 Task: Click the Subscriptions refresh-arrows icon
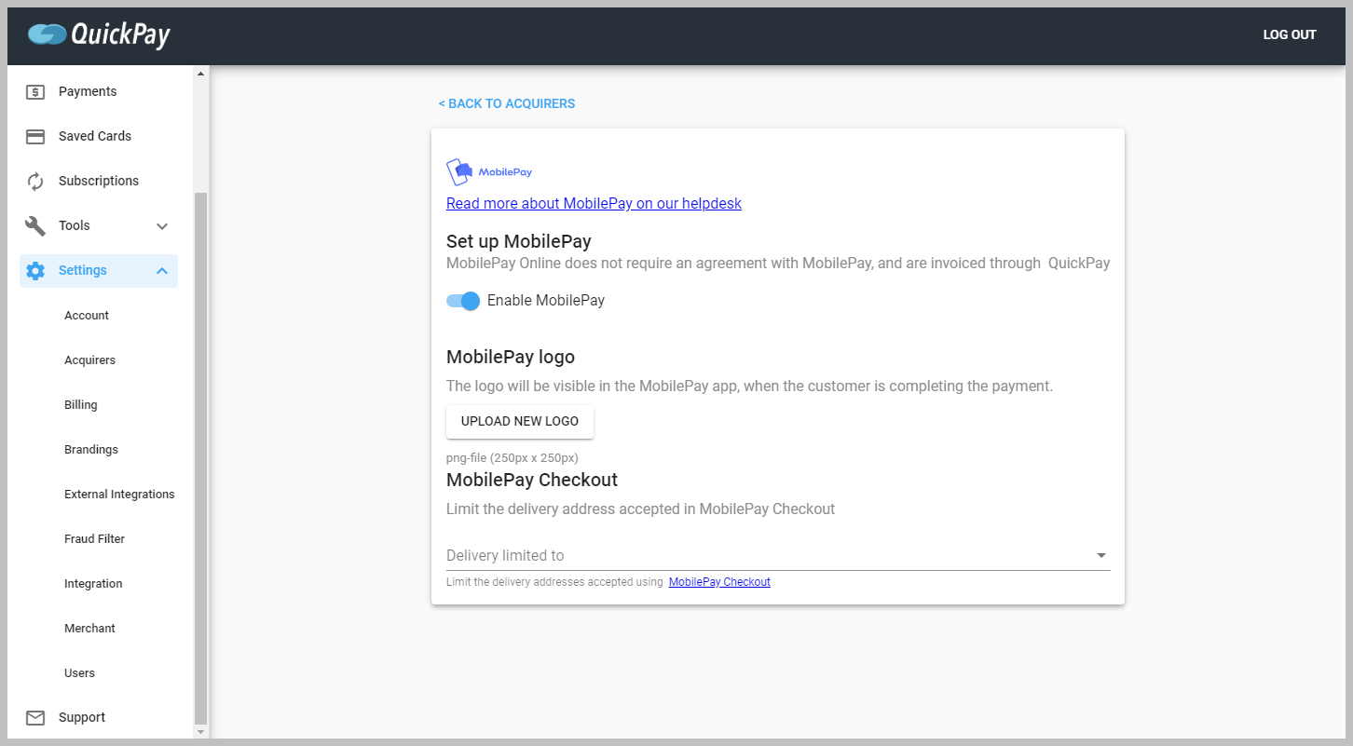35,181
